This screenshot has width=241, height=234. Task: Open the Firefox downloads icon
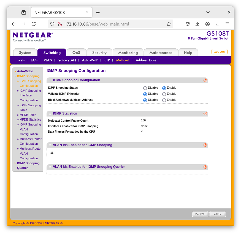[x=197, y=24]
